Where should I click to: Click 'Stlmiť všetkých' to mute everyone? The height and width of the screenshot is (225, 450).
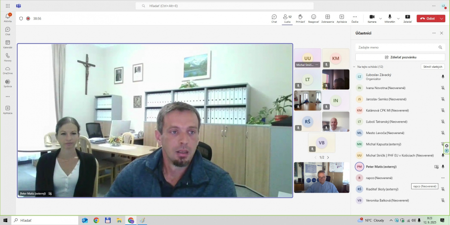tap(433, 67)
